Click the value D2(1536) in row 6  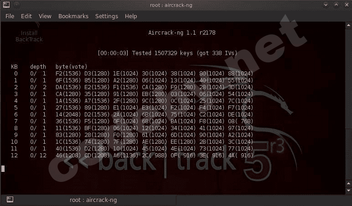[97, 115]
